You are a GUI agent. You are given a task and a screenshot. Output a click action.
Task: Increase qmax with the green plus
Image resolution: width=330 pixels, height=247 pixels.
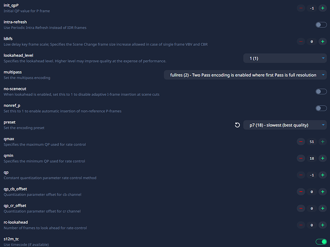pos(323,142)
